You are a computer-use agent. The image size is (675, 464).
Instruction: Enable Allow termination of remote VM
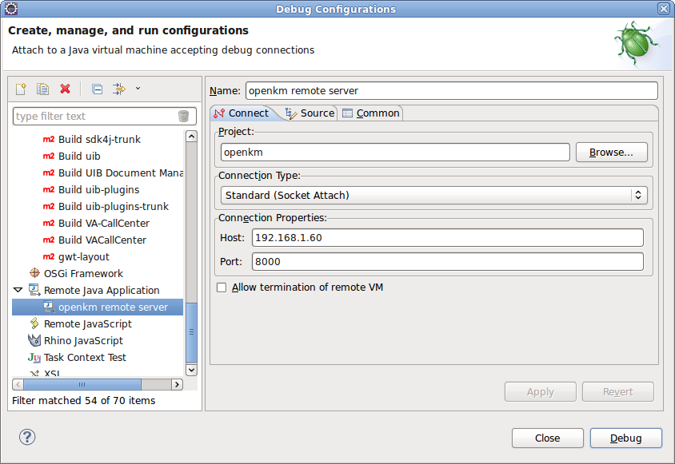[222, 288]
